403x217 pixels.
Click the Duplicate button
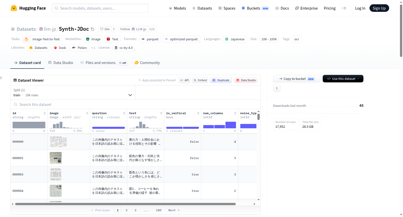(x=221, y=80)
